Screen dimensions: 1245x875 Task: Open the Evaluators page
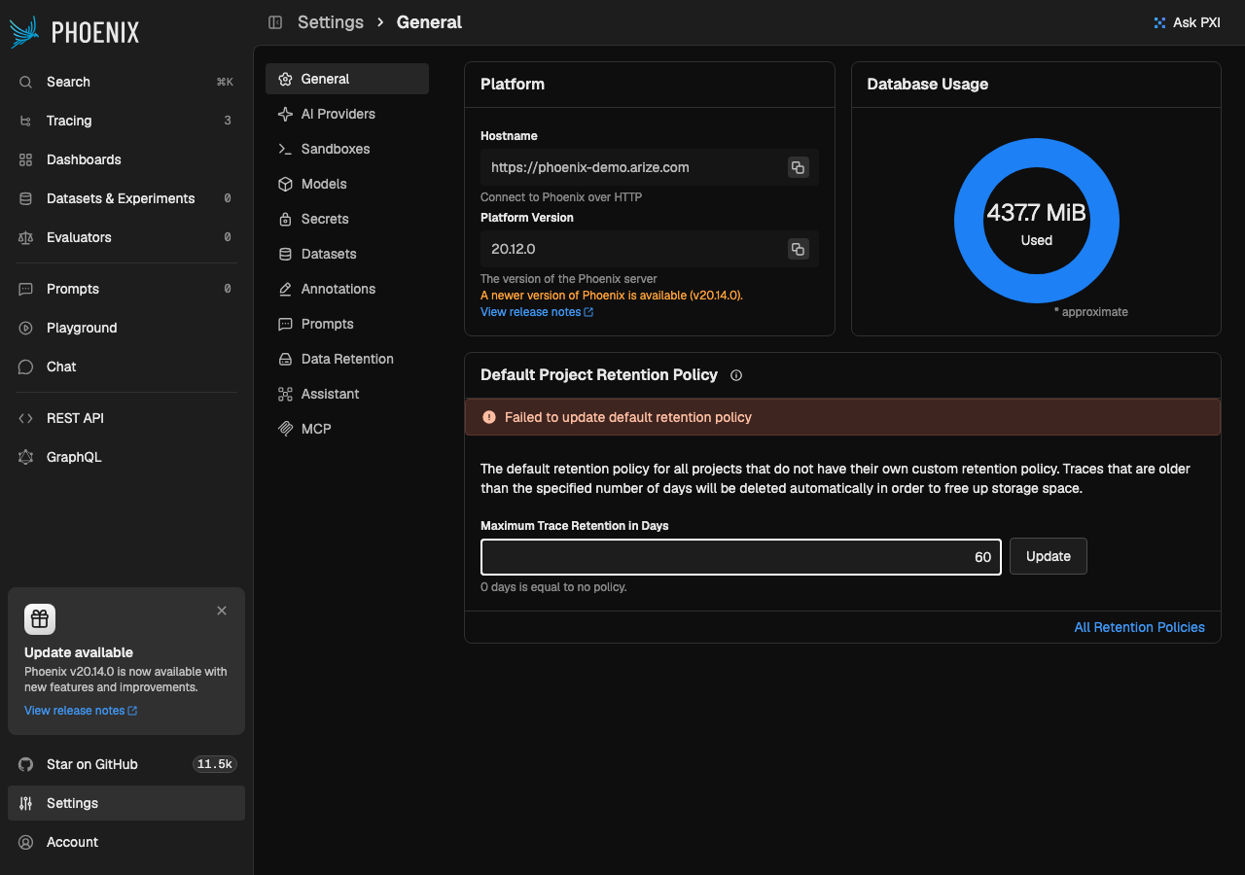click(x=126, y=237)
